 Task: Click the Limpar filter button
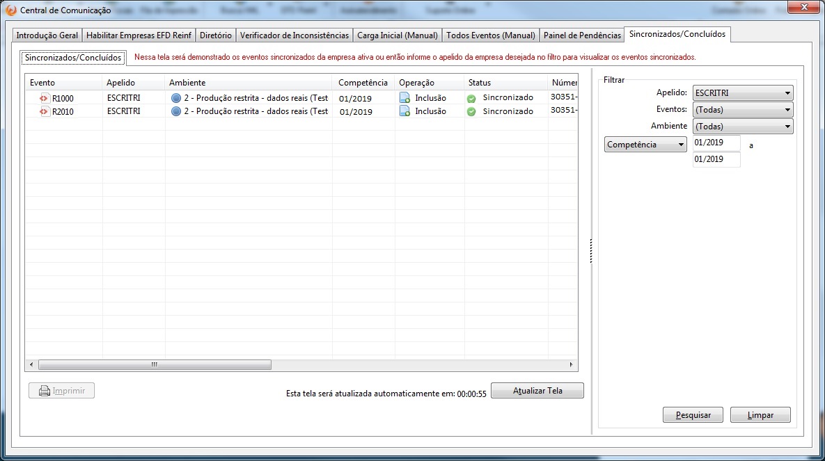(760, 415)
